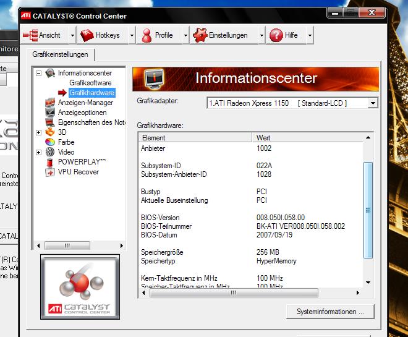408x337 pixels.
Task: Expand the Video tree node
Action: coord(38,152)
